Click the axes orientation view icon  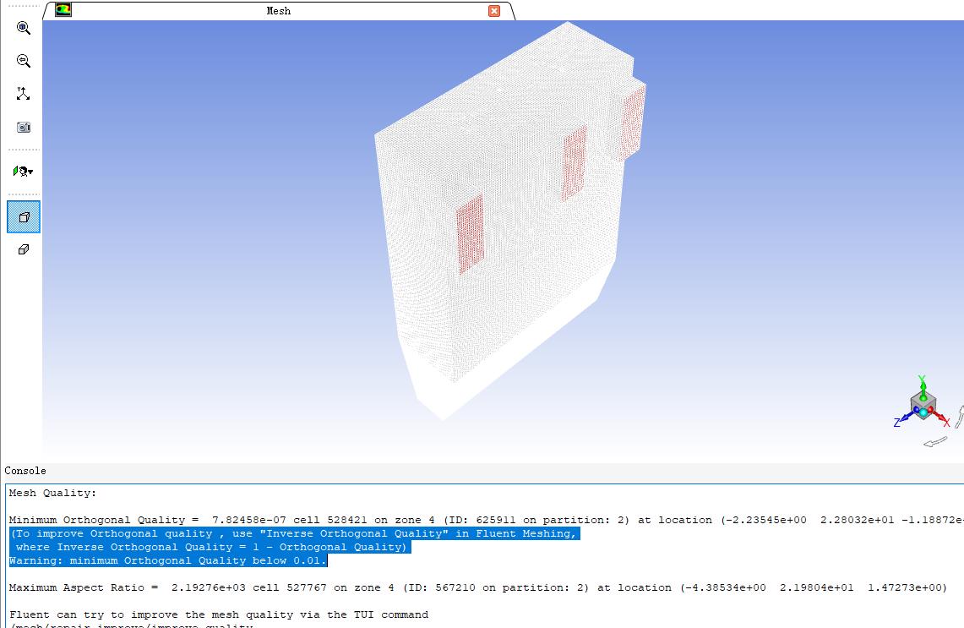click(x=24, y=94)
